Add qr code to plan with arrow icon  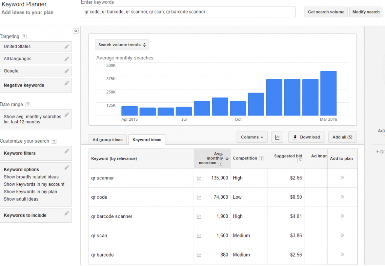tap(341, 197)
